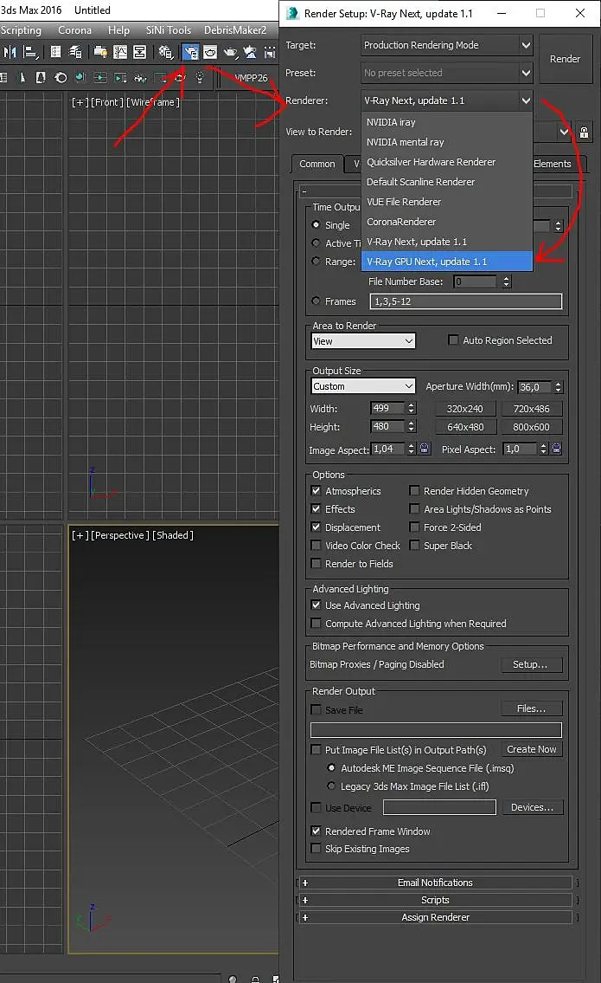
Task: Collapse the Renderer dropdown arrow
Action: 526,100
